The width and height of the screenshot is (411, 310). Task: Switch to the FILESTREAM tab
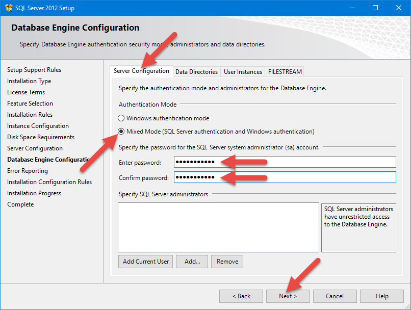point(285,72)
